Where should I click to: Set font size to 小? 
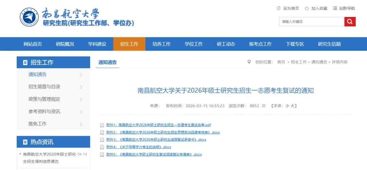pos(287,106)
